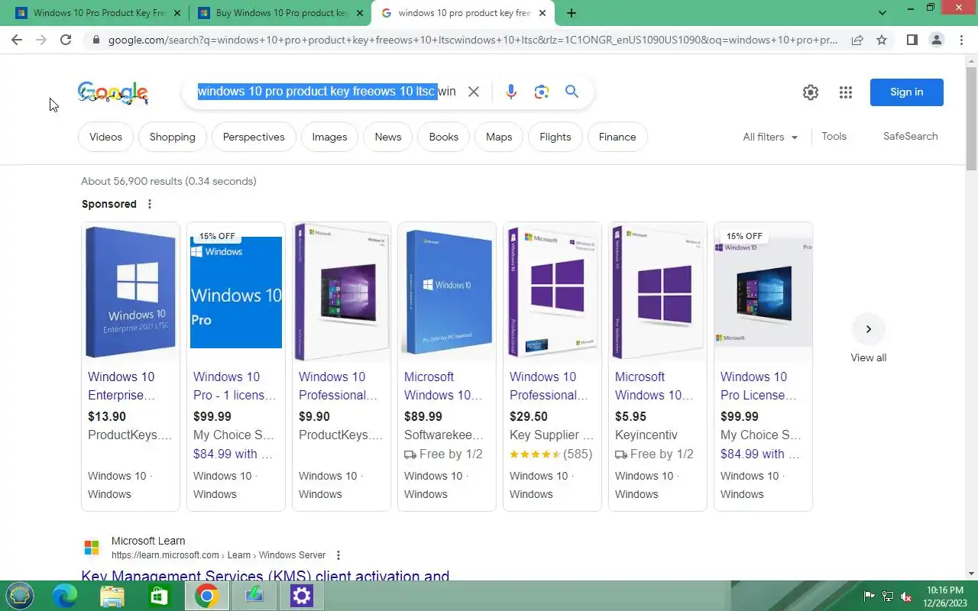Open the Tools options
Viewport: 978px width, 611px height.
[834, 136]
